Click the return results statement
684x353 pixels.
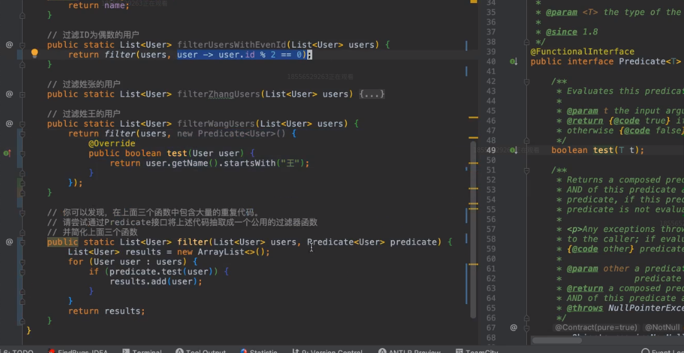coord(106,311)
